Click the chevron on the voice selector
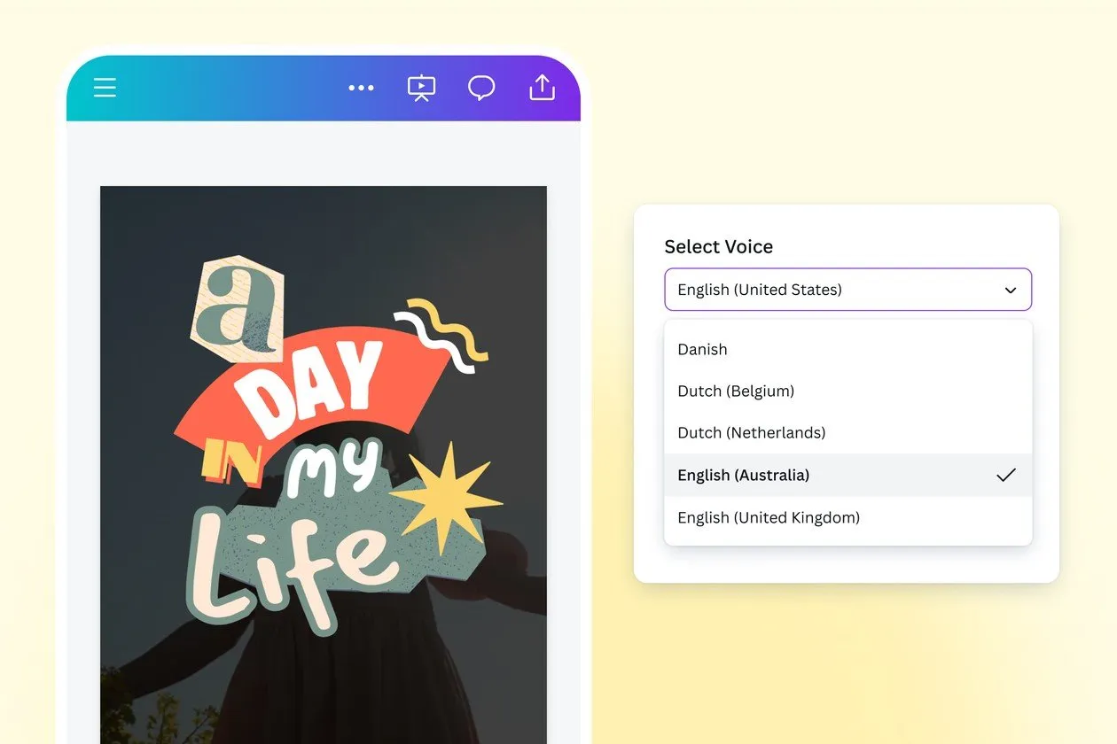 click(x=1010, y=290)
